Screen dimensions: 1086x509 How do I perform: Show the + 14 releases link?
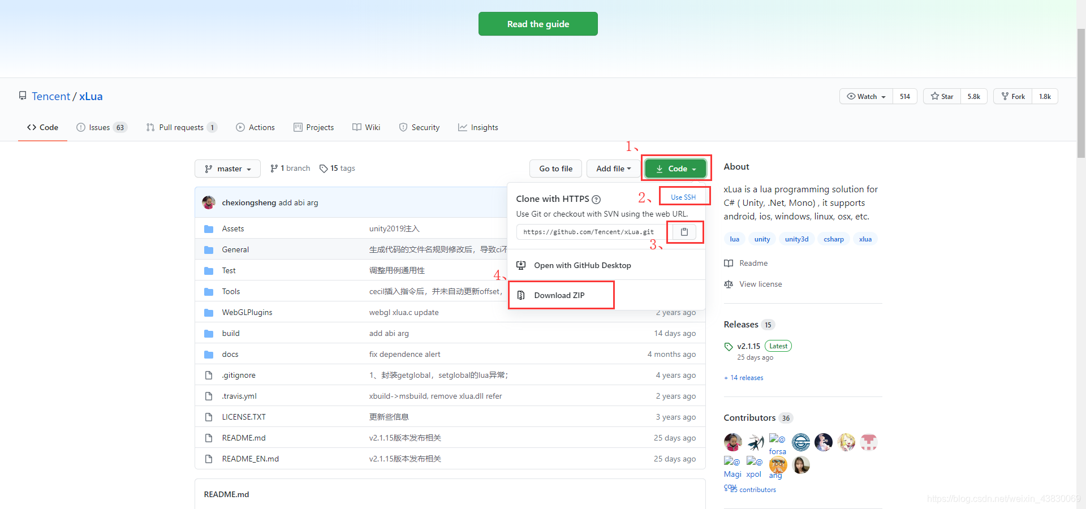[744, 378]
